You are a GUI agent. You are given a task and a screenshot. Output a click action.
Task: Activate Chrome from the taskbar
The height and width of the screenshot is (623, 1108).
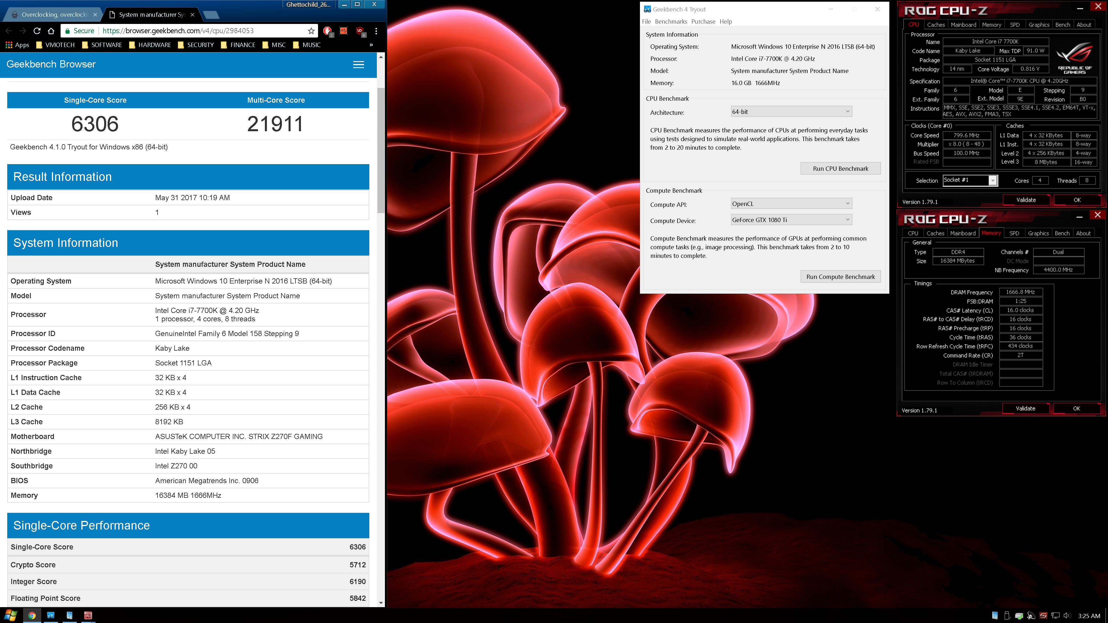click(x=32, y=615)
